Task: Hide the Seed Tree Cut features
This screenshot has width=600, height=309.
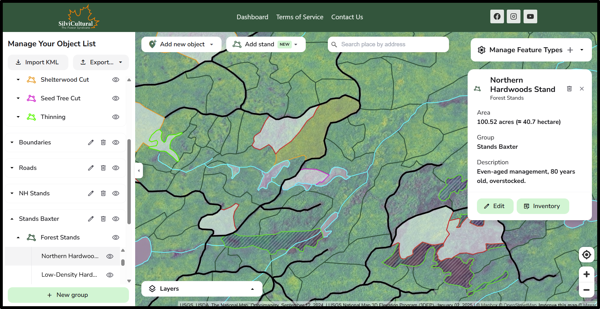Action: coord(116,98)
